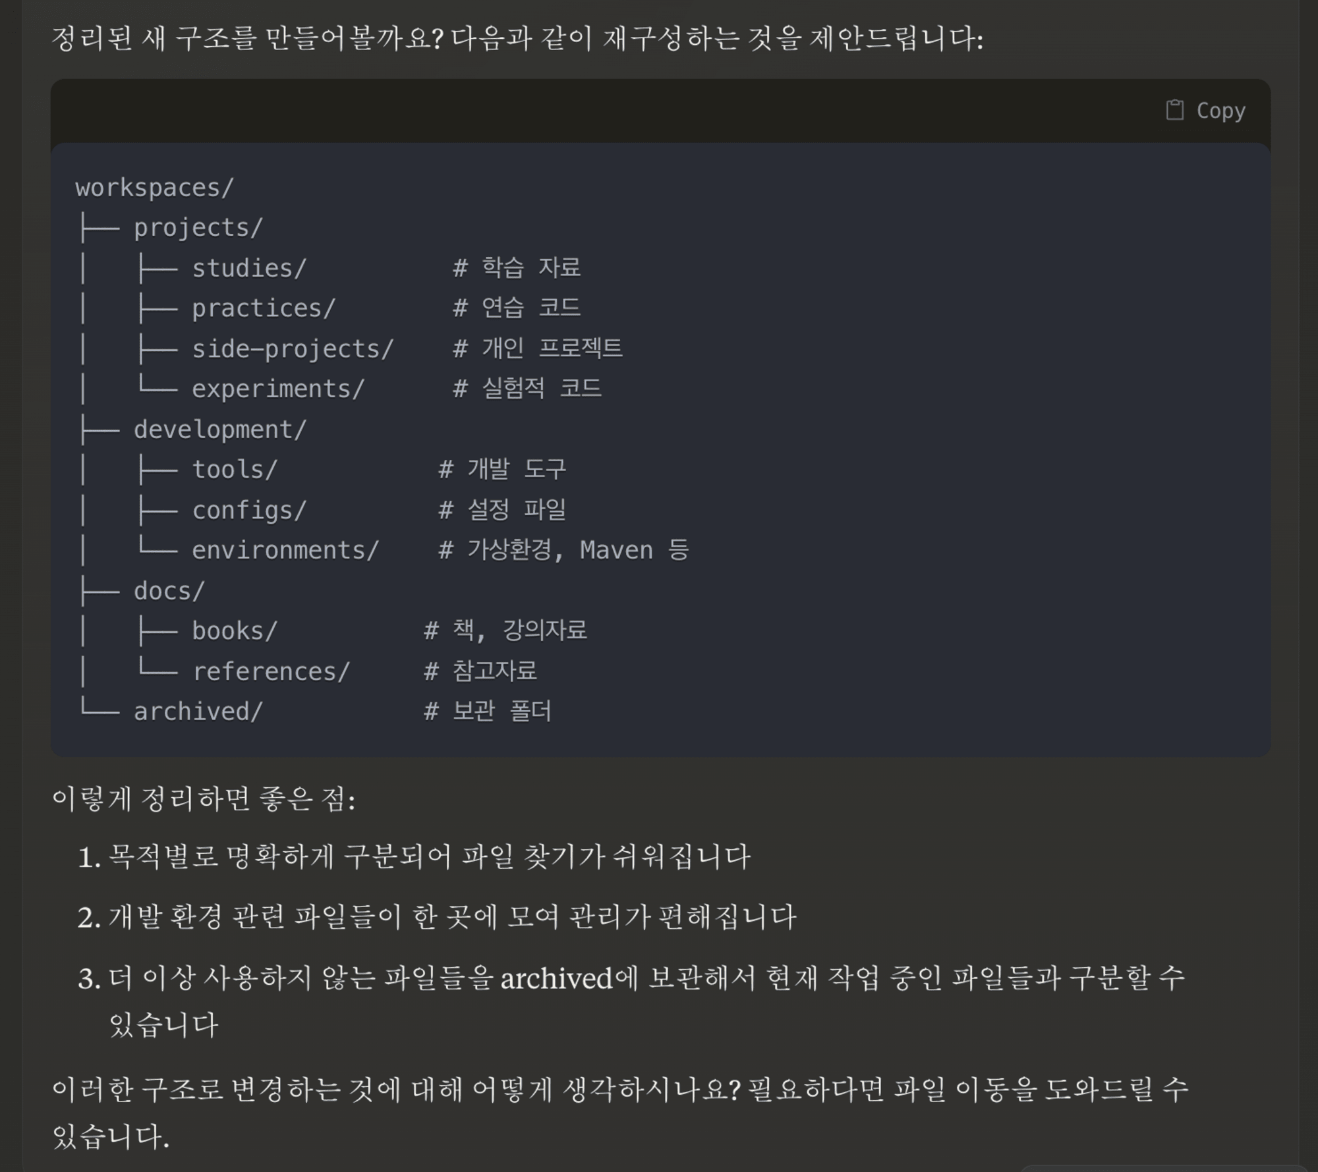The width and height of the screenshot is (1318, 1172).
Task: Click the comment '# 연습 코드'
Action: tap(517, 308)
